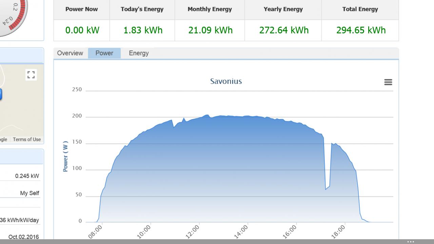Toggle the map fullscreen view

tap(31, 75)
